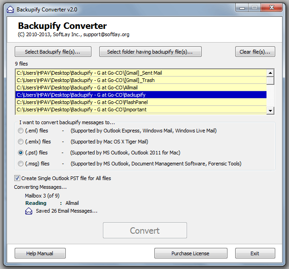Screen dimensions: 289x269
Task: Uncheck Create Single Outlook PST file checkbox
Action: pos(17,178)
